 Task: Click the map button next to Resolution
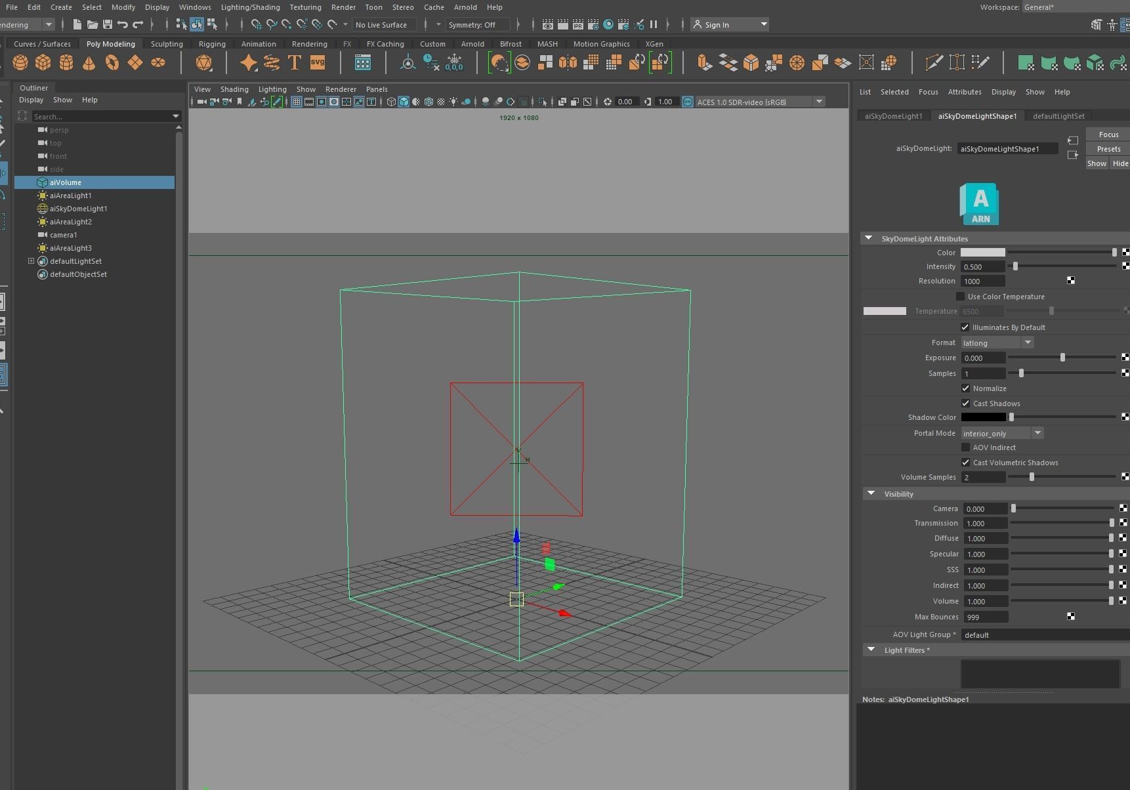tap(1071, 281)
